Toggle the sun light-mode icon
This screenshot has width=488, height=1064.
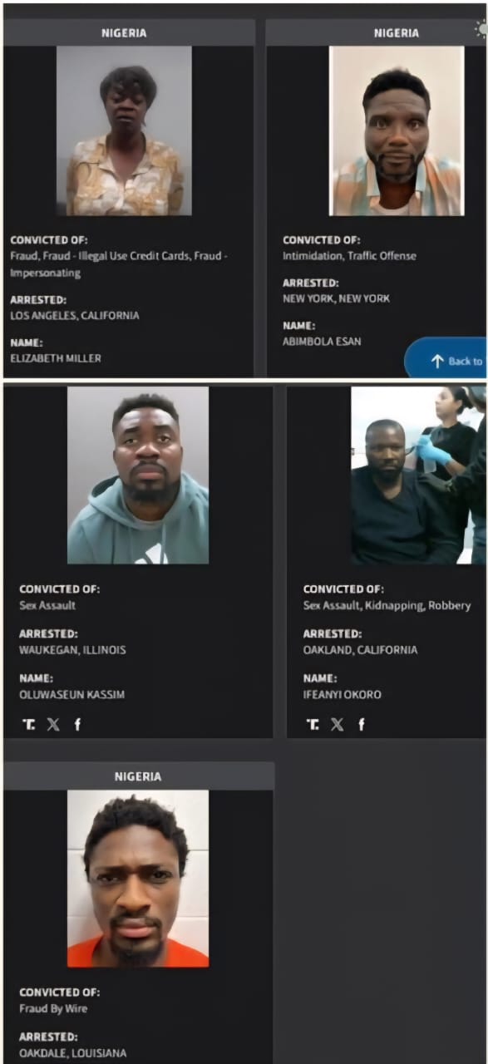(x=481, y=31)
